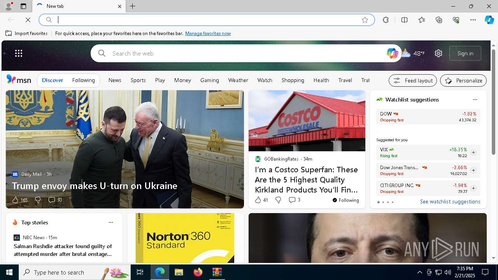Close the New tab tab
Image resolution: width=498 pixels, height=280 pixels.
pyautogui.click(x=119, y=6)
